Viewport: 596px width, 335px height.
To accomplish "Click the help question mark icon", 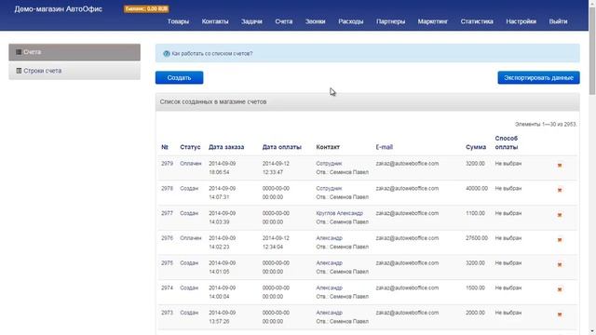I will click(x=166, y=54).
